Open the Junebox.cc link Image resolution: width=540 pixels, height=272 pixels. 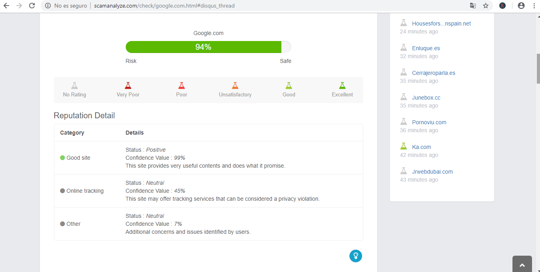[426, 98]
